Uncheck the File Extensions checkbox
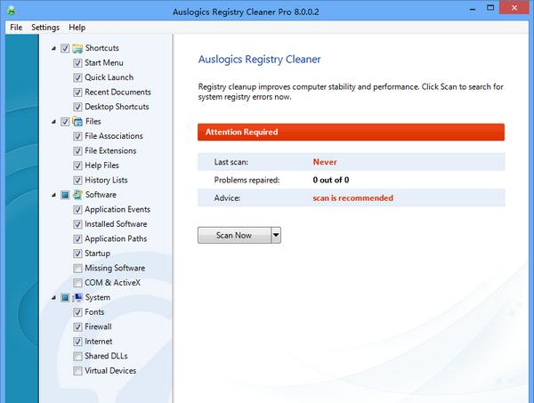This screenshot has height=403, width=534. tap(77, 150)
